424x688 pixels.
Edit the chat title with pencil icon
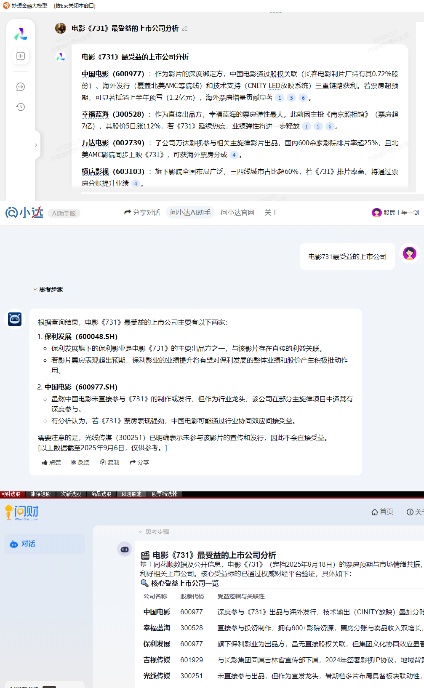(x=185, y=29)
